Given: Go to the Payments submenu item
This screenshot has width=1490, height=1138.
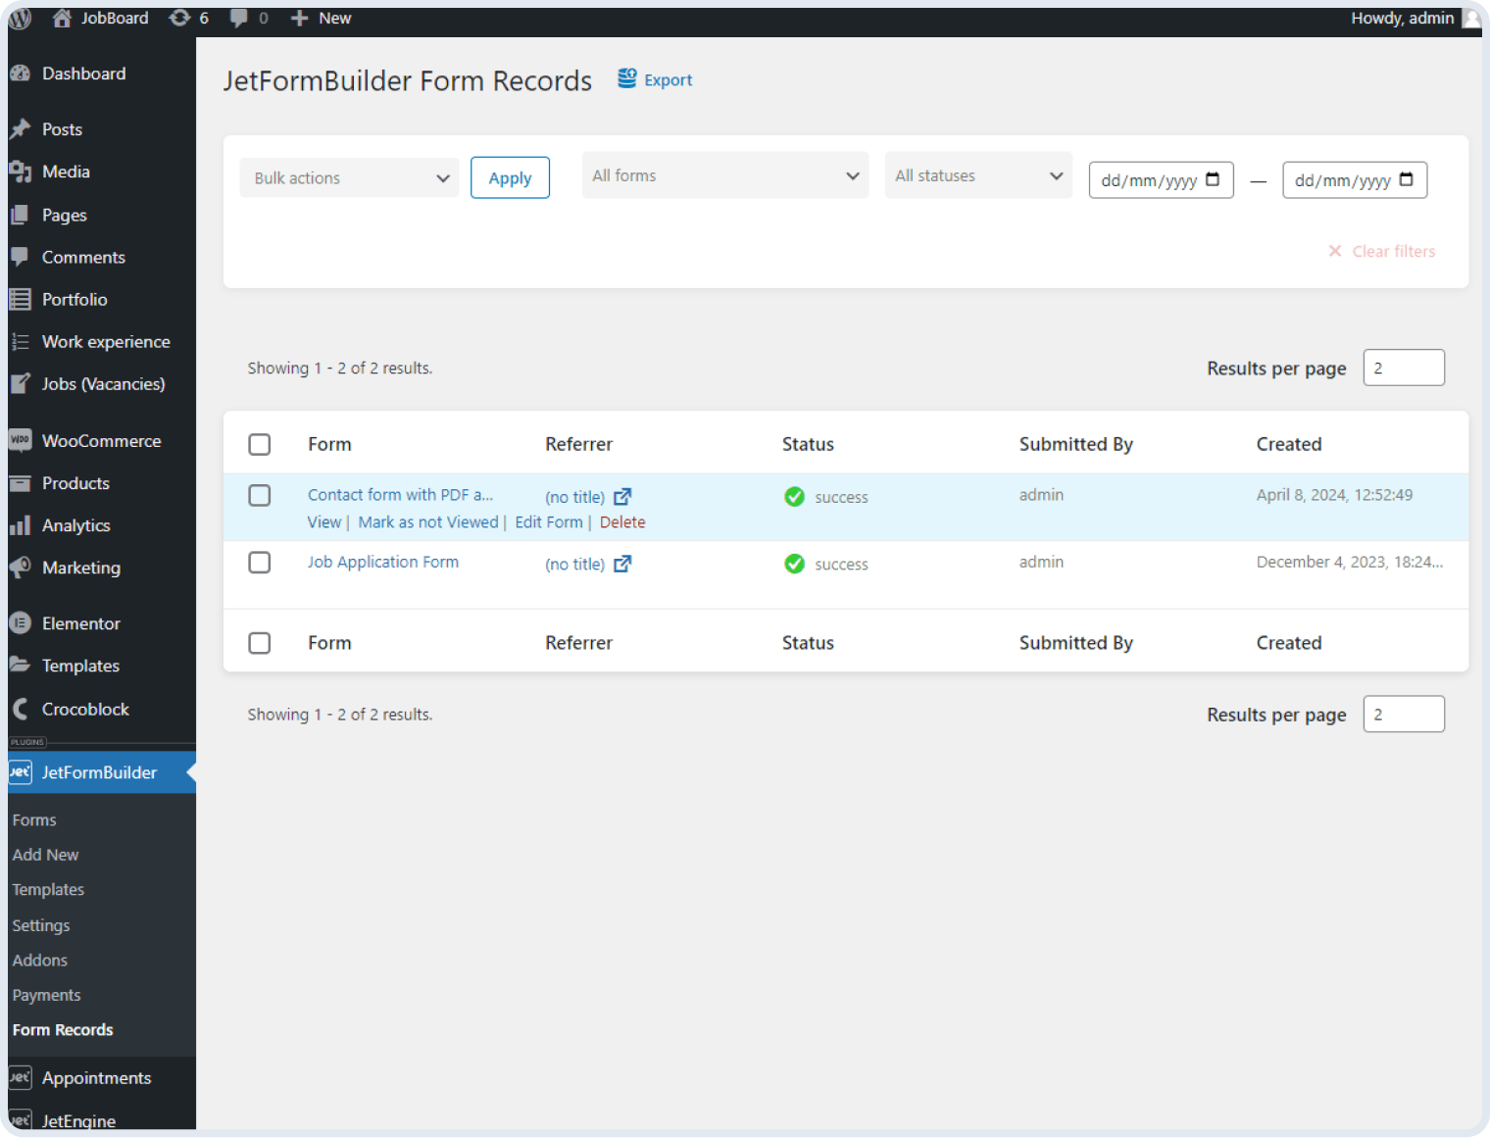Looking at the screenshot, I should tap(46, 994).
